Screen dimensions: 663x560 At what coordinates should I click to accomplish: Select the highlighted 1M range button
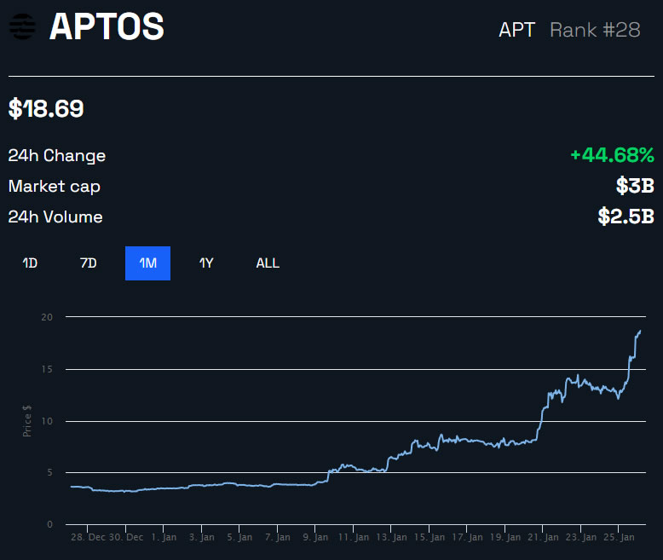pyautogui.click(x=147, y=263)
